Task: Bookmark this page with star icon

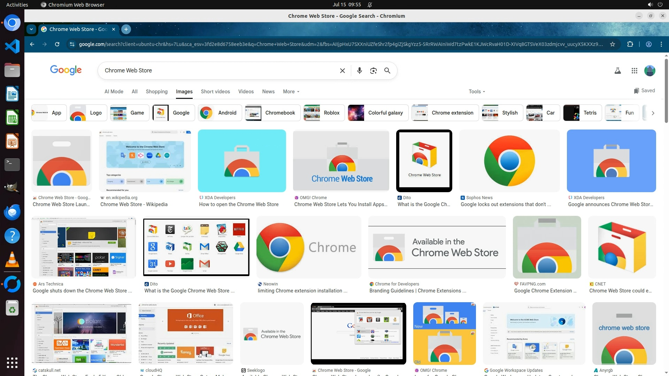Action: [612, 44]
